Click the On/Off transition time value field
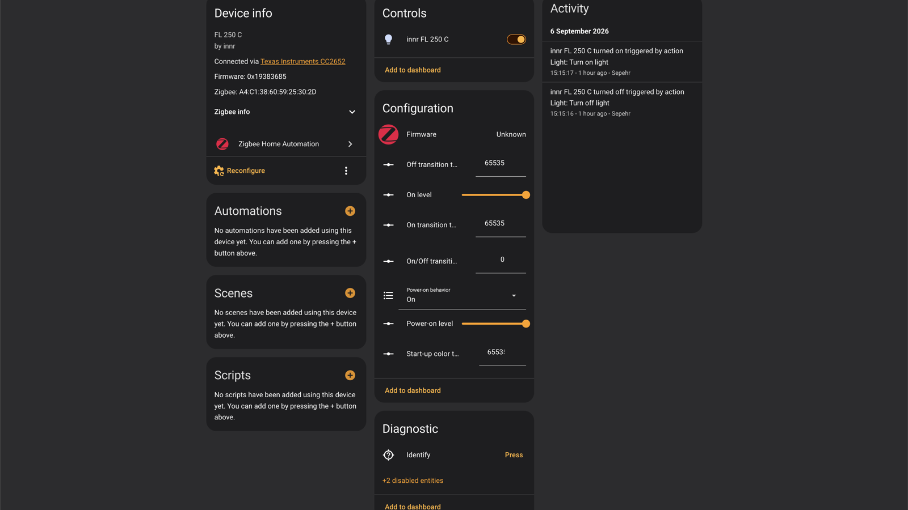This screenshot has height=510, width=908. pyautogui.click(x=501, y=261)
